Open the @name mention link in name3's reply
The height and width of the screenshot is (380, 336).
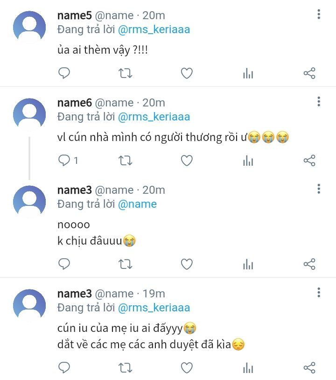[x=138, y=204]
